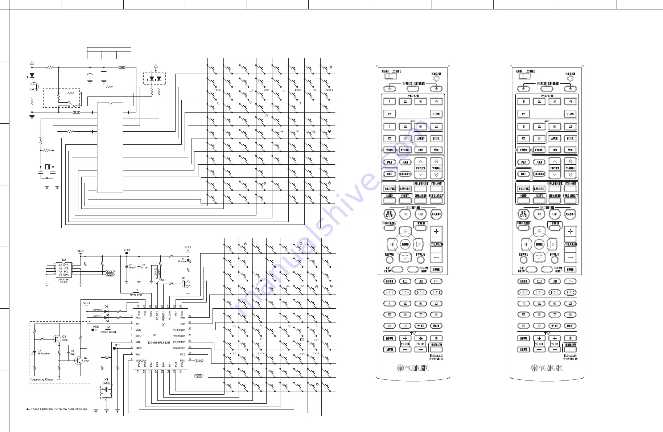
Task: Click the PURE DIRECT button on left remote
Action: (436, 200)
